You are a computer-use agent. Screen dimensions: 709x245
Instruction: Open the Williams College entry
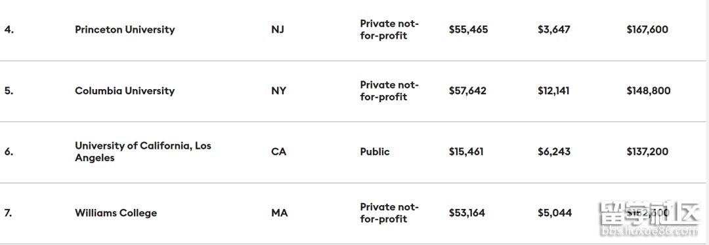coord(116,213)
